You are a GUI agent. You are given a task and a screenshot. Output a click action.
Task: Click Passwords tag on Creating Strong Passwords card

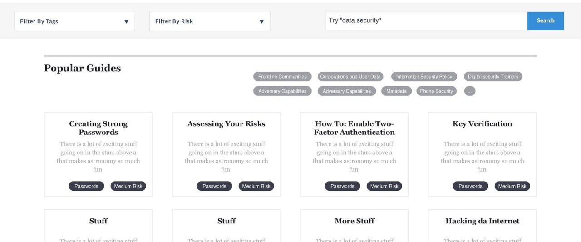(86, 186)
